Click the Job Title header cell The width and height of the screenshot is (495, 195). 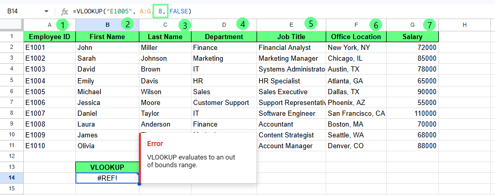pos(292,37)
